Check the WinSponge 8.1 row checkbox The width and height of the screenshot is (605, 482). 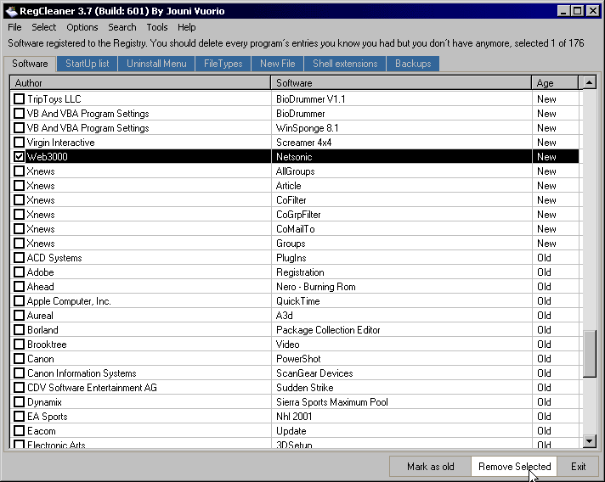[x=19, y=128]
